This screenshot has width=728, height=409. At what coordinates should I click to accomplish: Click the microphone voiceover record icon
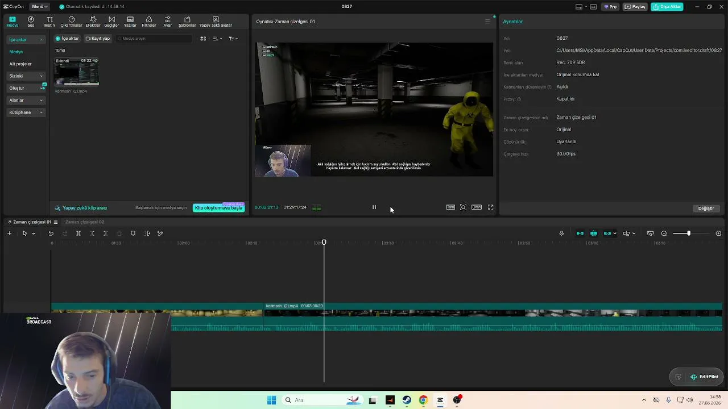561,233
